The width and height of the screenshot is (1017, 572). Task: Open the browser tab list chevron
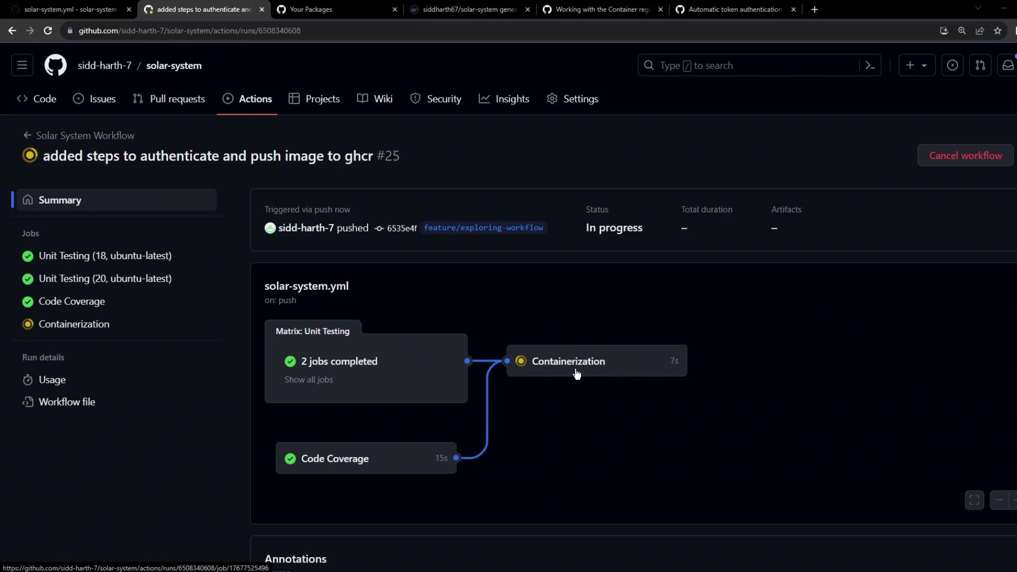pos(978,9)
